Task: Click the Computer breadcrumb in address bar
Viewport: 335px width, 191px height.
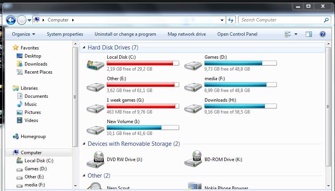Action: pyautogui.click(x=58, y=20)
